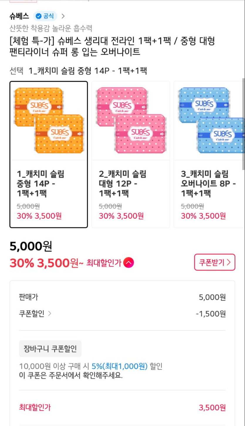Open the 슈베스 brand store chevron

[63, 16]
